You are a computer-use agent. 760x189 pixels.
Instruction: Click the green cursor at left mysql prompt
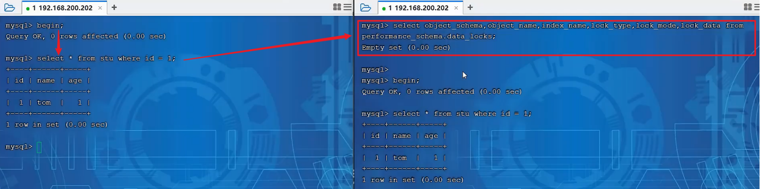(x=39, y=147)
